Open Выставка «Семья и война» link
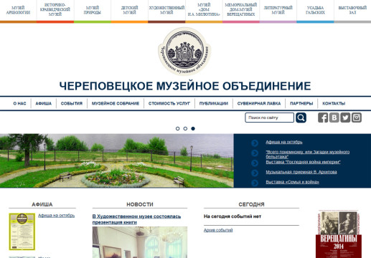The image size is (371, 258). [x=292, y=182]
